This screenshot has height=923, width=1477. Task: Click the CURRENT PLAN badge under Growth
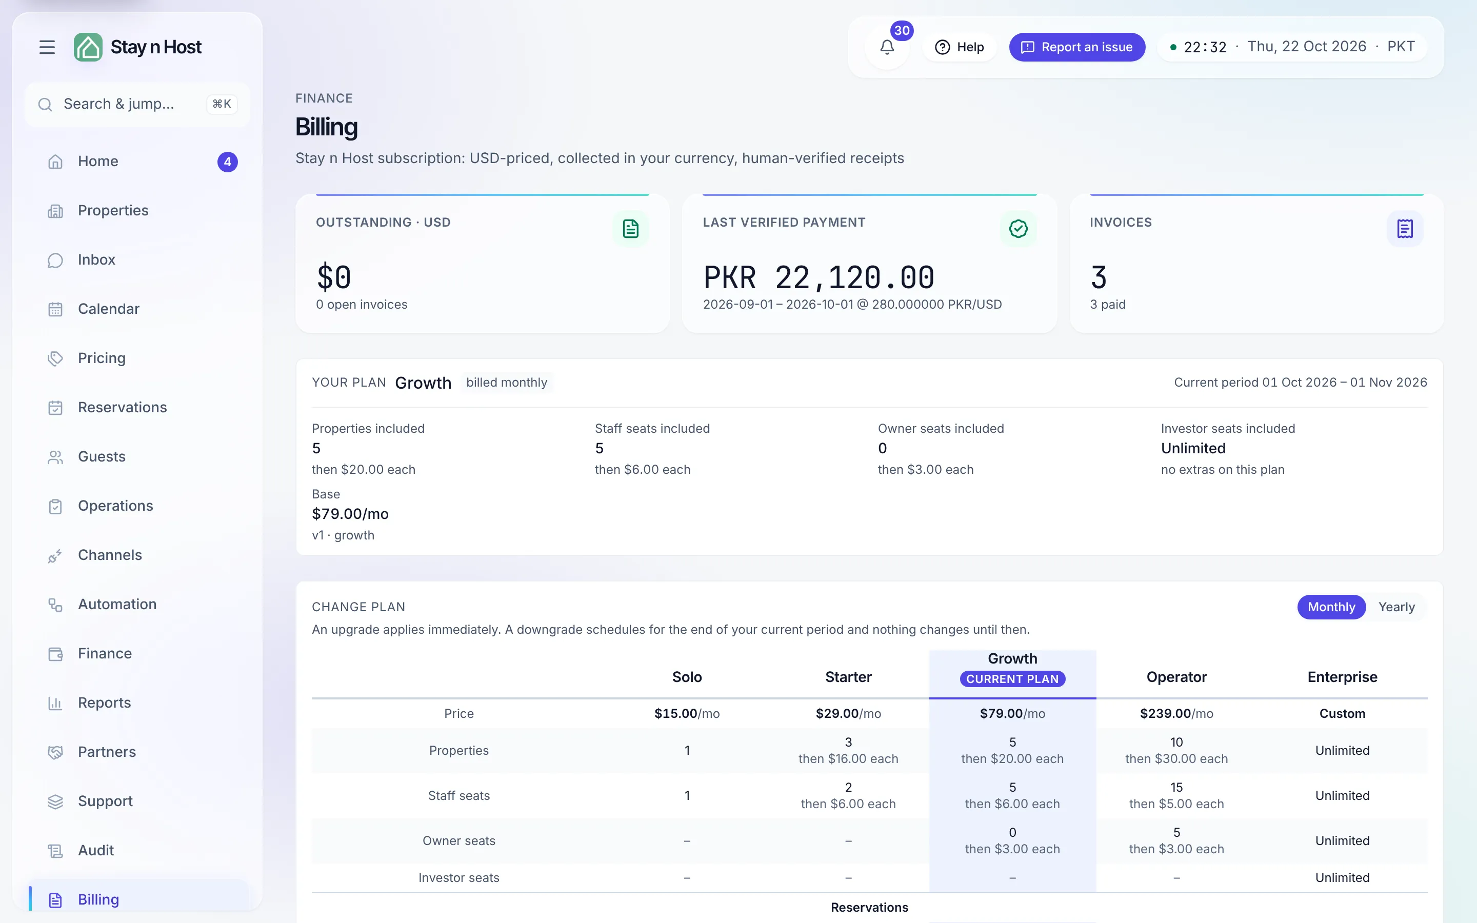click(x=1012, y=679)
